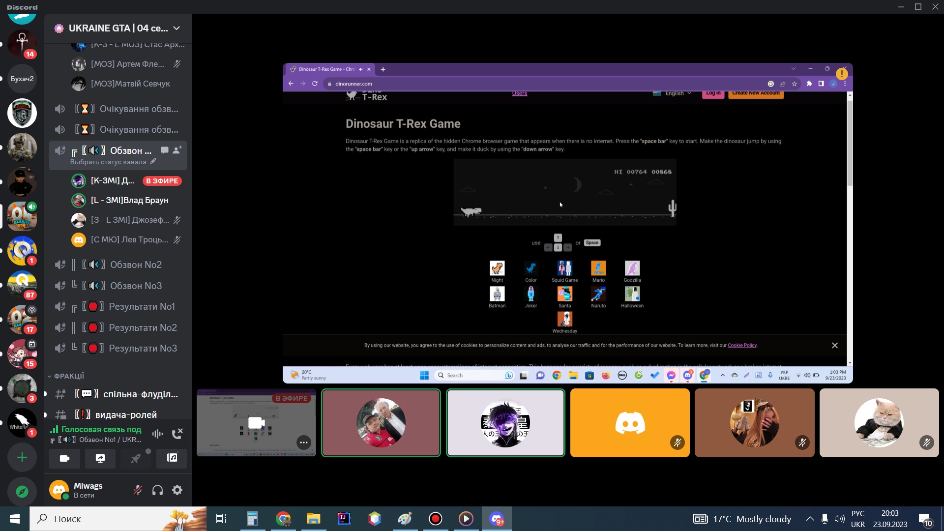Open stream options three-dot menu
944x531 pixels.
304,442
